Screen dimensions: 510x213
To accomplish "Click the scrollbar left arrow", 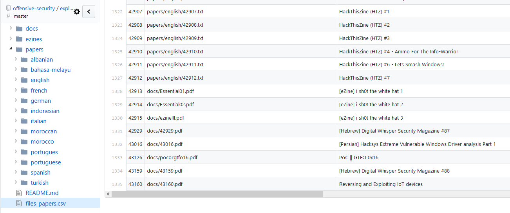I will (x=108, y=194).
